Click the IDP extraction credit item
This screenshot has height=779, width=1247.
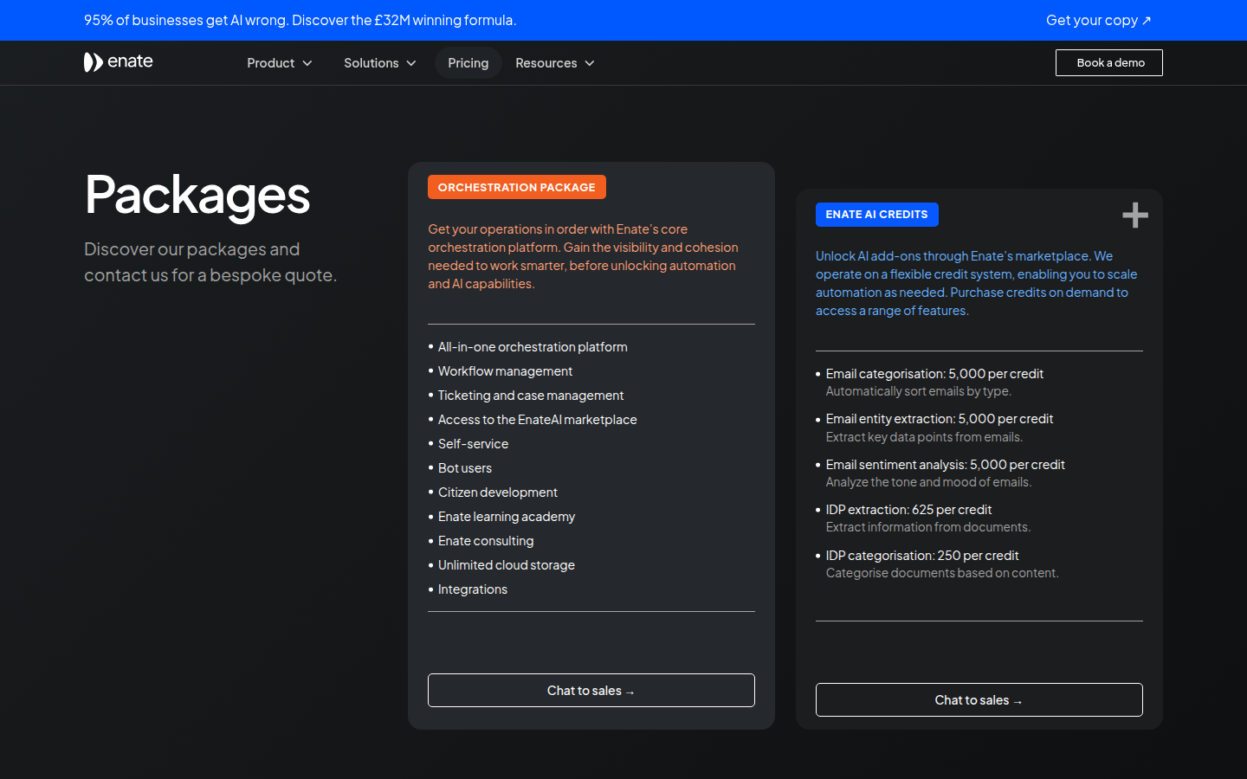click(x=908, y=510)
